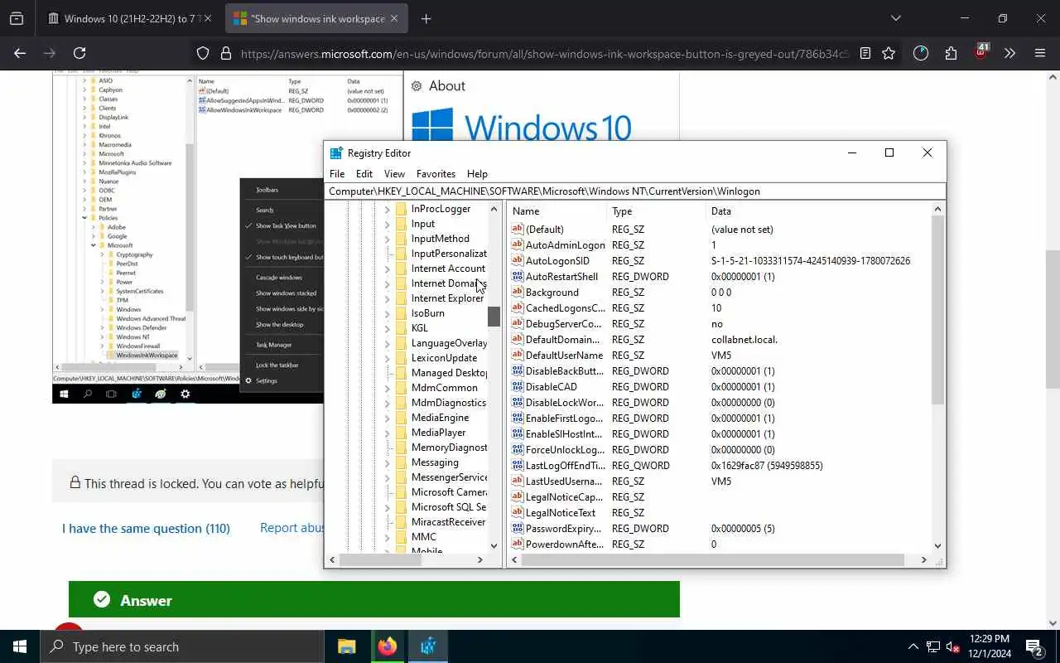Open the Edit menu in Registry Editor

(364, 174)
